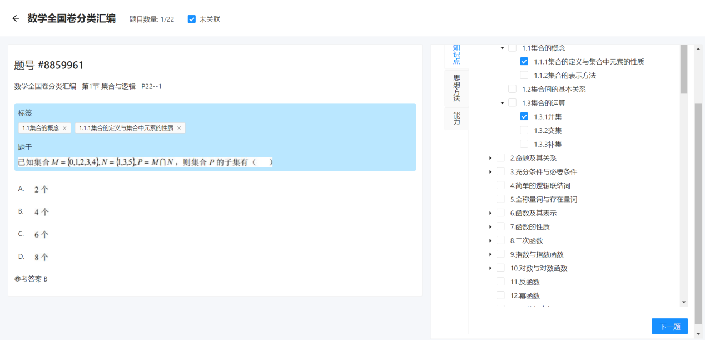Click the P22--1 page reference
The height and width of the screenshot is (340, 705).
(152, 86)
